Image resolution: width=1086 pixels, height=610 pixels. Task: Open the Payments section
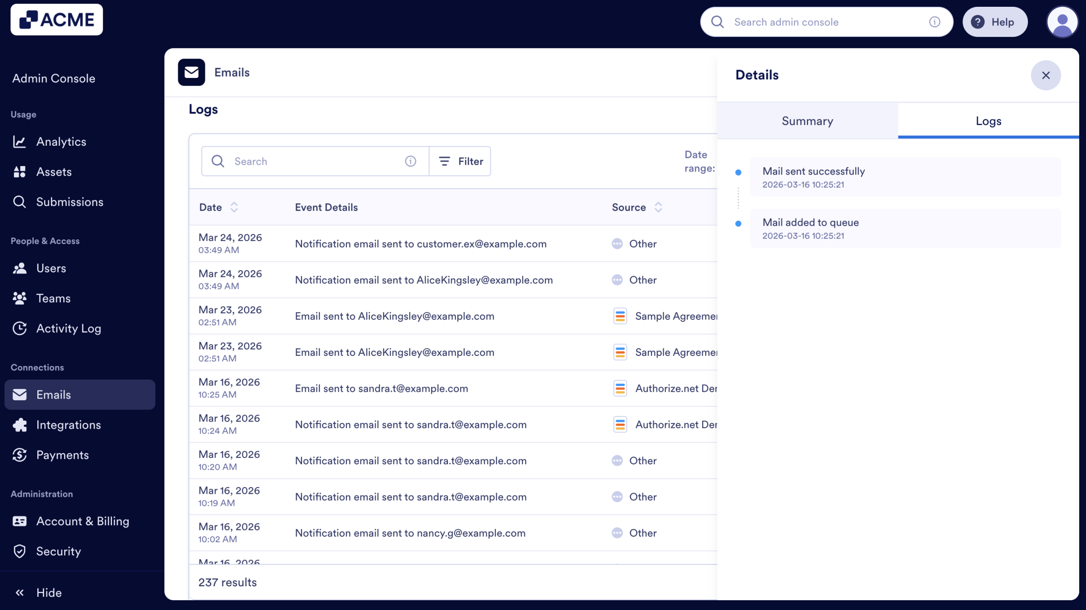point(62,455)
